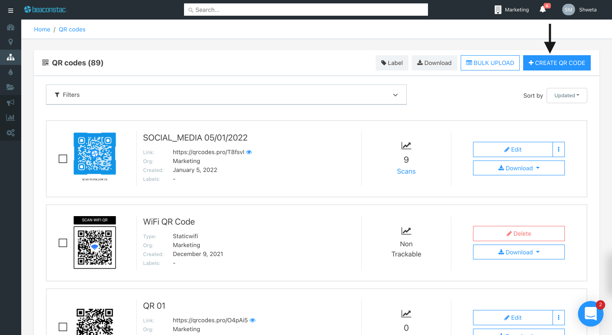
Task: Open the chat support bubble
Action: pos(591,314)
